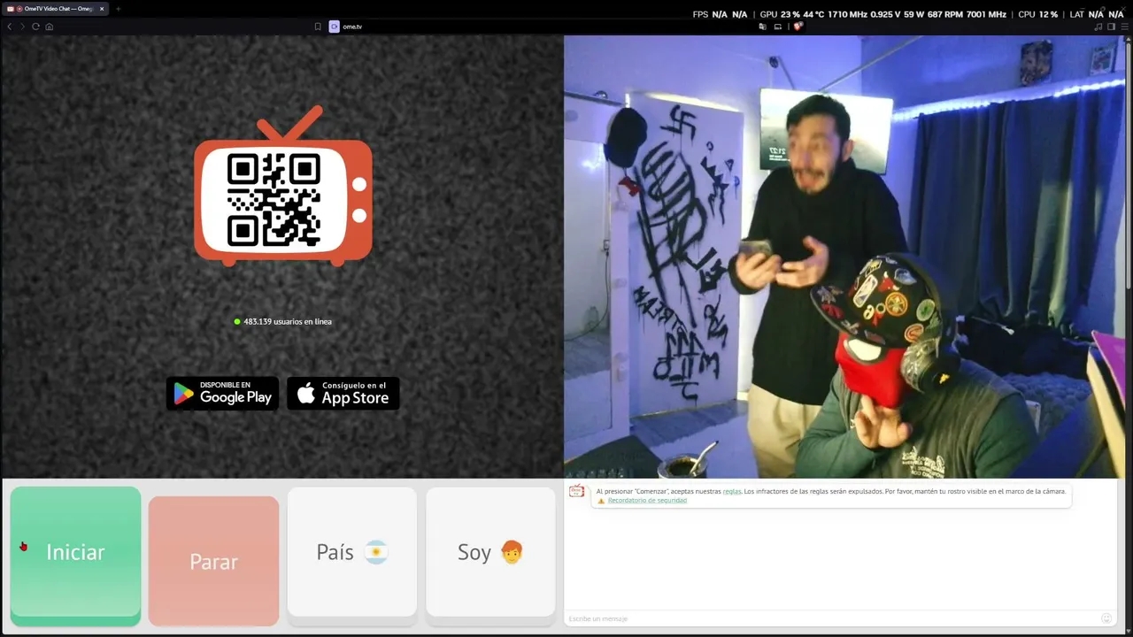Screen dimensions: 1133x637
Task: Open the music note player icon
Action: click(1098, 27)
